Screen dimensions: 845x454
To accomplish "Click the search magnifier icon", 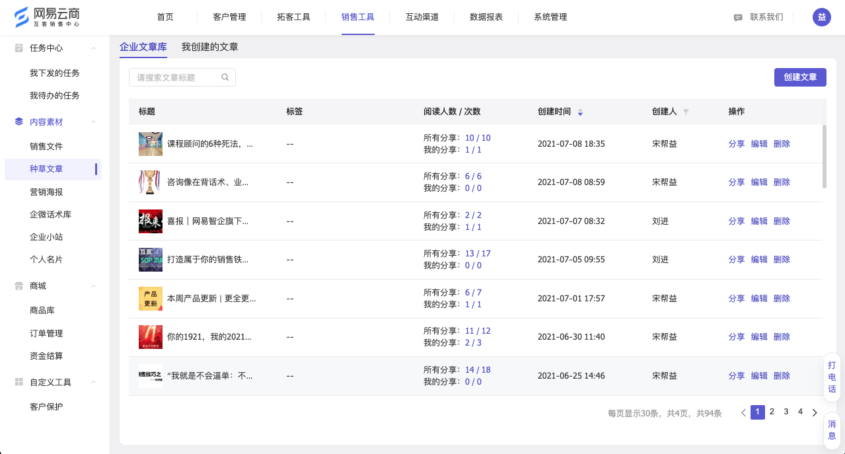I will (225, 77).
